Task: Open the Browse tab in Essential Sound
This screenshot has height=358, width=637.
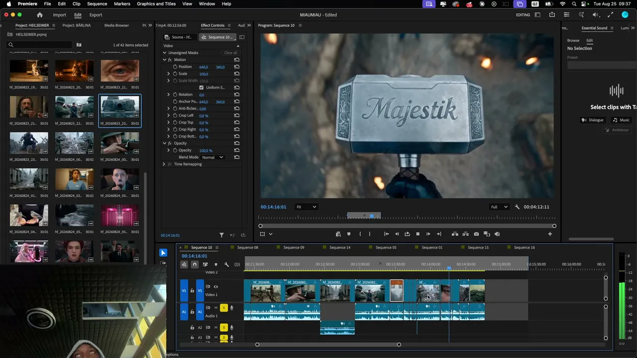Action: (573, 40)
